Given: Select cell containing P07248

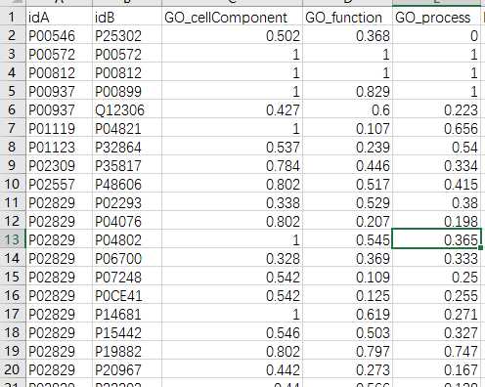Looking at the screenshot, I should (127, 277).
